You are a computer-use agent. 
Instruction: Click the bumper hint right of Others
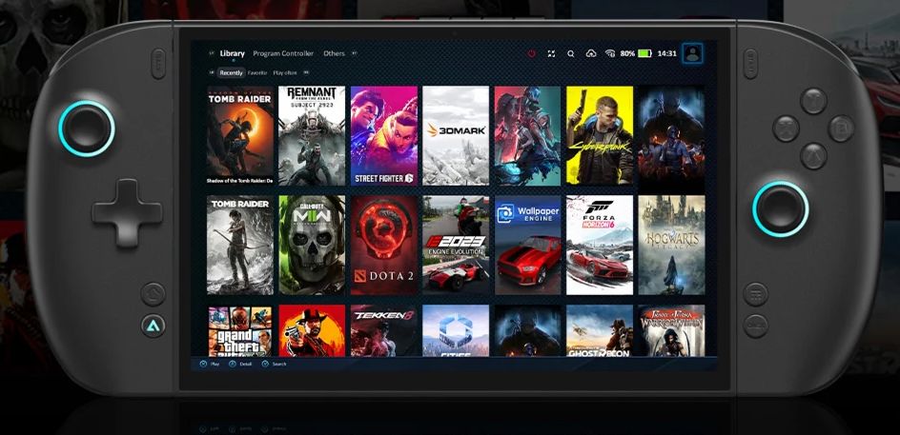point(354,53)
